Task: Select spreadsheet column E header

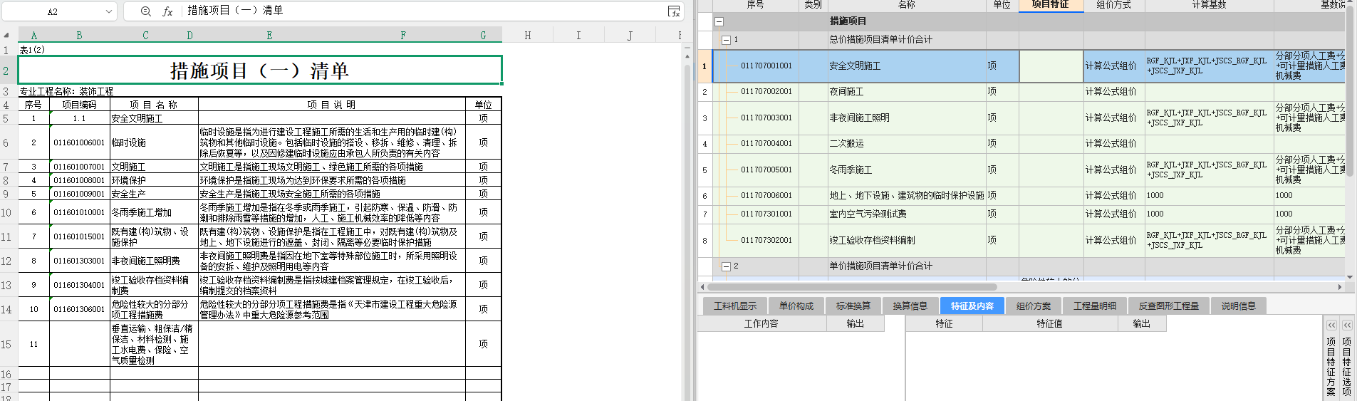Action: (269, 35)
